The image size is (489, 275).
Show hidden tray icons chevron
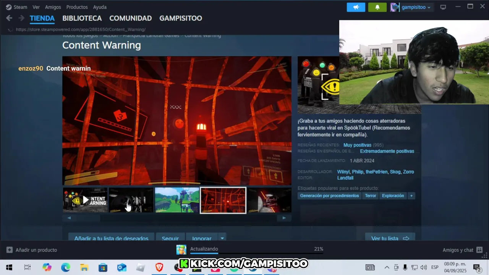click(x=387, y=267)
